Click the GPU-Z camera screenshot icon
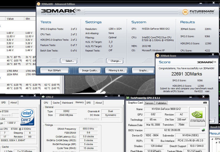The height and width of the screenshot is (152, 220). 205,103
